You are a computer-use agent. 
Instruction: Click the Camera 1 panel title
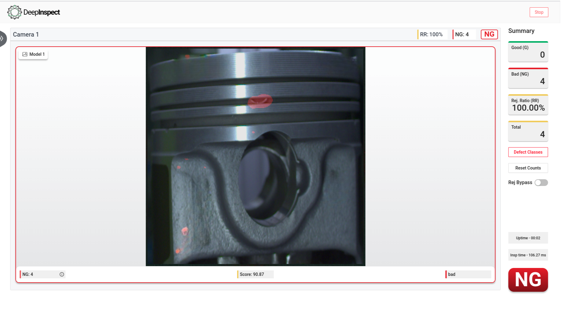(x=26, y=34)
